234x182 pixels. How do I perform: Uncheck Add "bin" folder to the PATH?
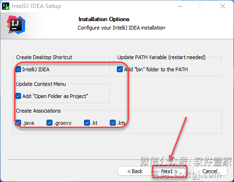[120, 69]
